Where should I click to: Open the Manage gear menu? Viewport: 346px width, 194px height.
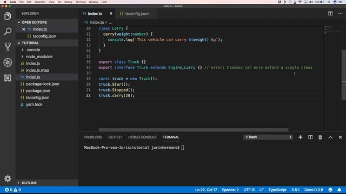click(8, 178)
